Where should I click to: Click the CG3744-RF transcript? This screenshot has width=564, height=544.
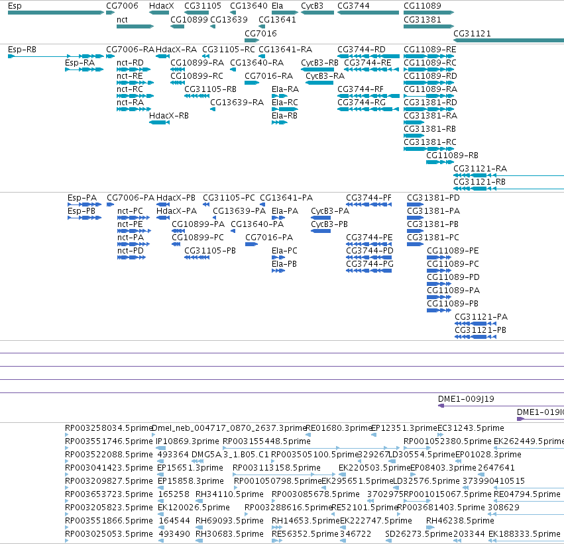[x=368, y=96]
